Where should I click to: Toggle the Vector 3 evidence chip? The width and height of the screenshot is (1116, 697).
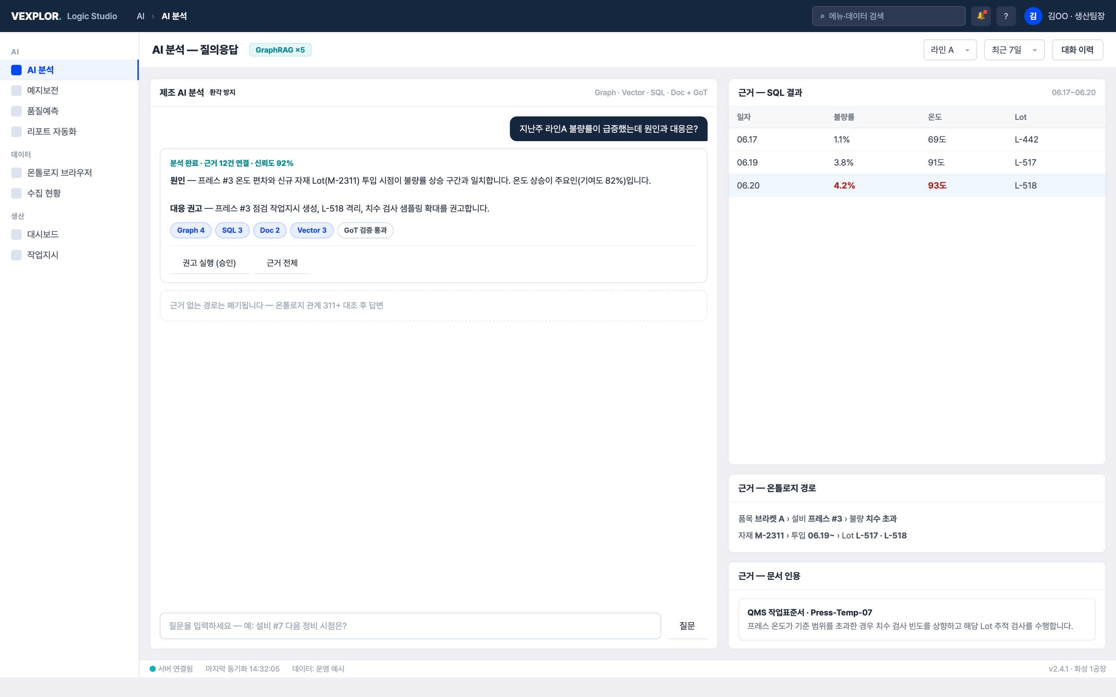click(x=312, y=230)
